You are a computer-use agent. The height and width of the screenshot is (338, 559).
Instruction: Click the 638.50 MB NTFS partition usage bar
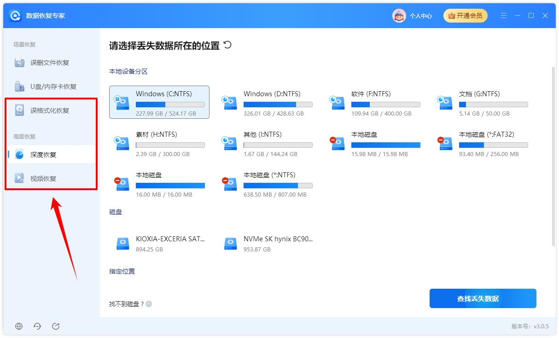tap(278, 186)
